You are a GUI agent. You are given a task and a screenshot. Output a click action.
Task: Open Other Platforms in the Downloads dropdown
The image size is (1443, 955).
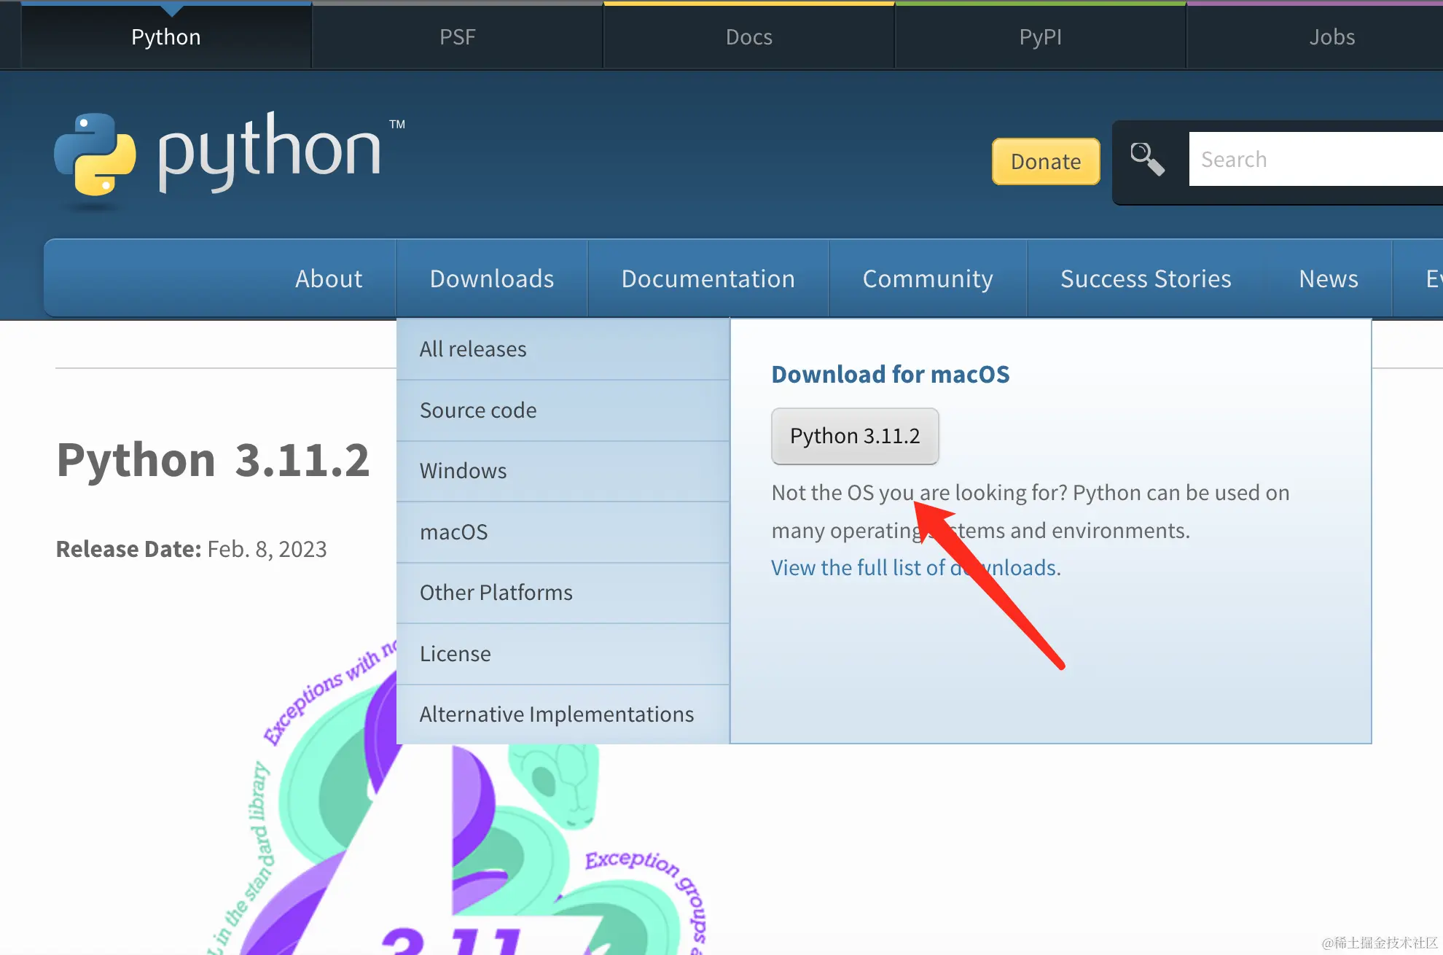563,593
